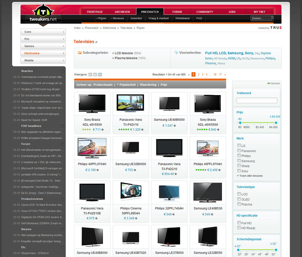Viewport: 302px width, 257px height.
Task: Sort by Populariteit dropdown option
Action: click(x=126, y=84)
